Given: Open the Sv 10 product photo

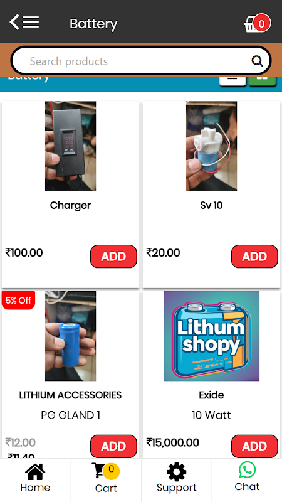Looking at the screenshot, I should click(211, 146).
